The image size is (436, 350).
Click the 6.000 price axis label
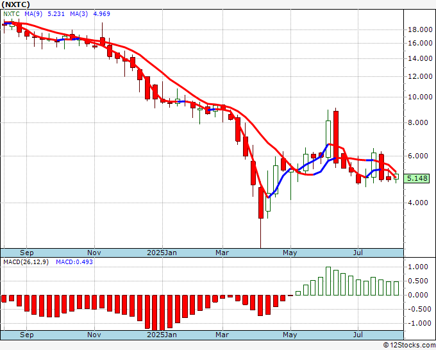coord(419,156)
